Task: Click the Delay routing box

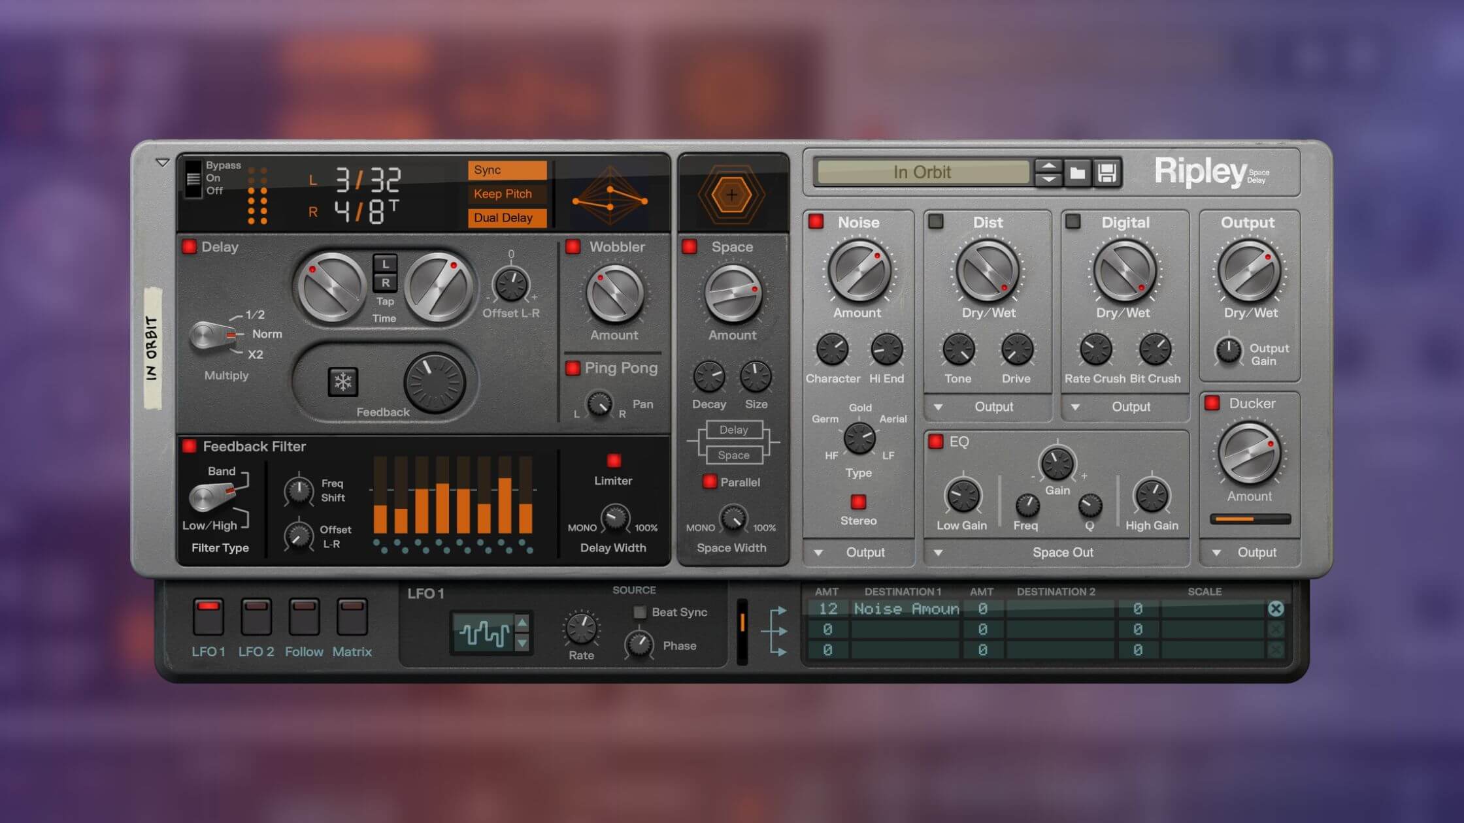Action: coord(734,430)
